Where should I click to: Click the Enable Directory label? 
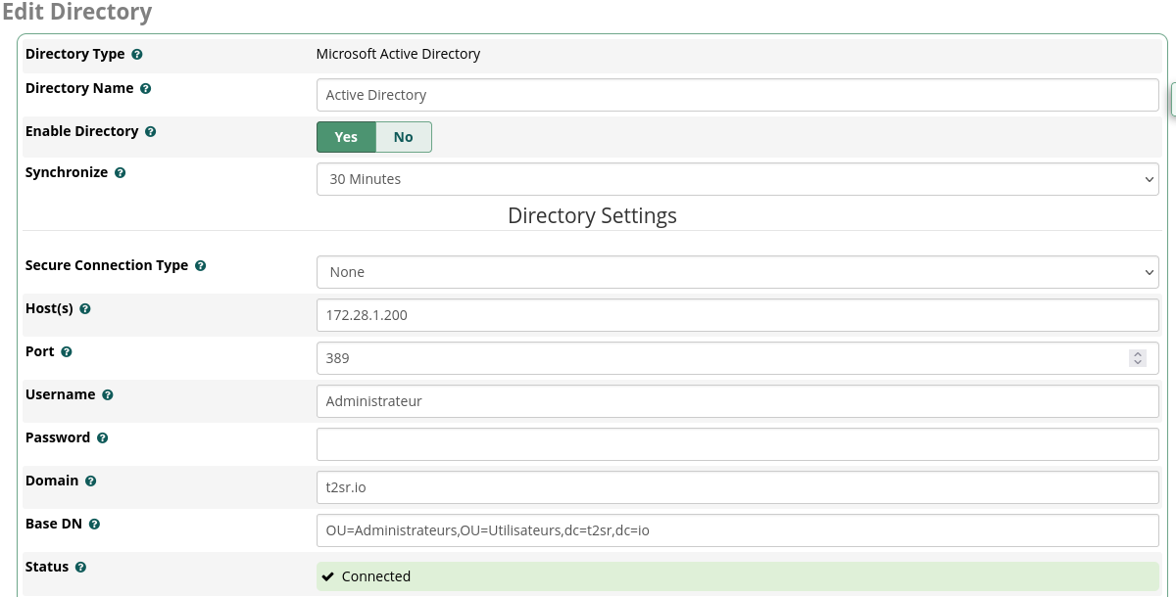coord(82,131)
